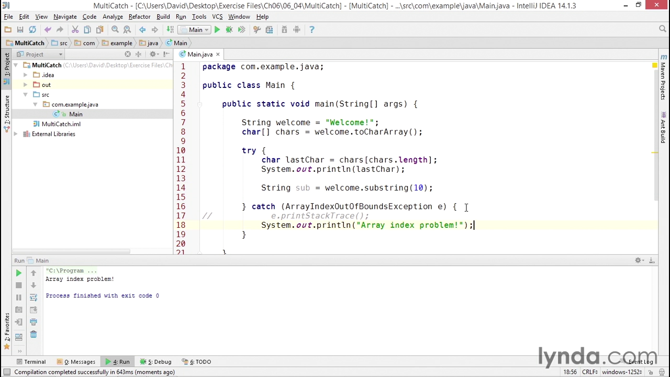
Task: Open the Main run configuration dropdown
Action: tap(195, 30)
